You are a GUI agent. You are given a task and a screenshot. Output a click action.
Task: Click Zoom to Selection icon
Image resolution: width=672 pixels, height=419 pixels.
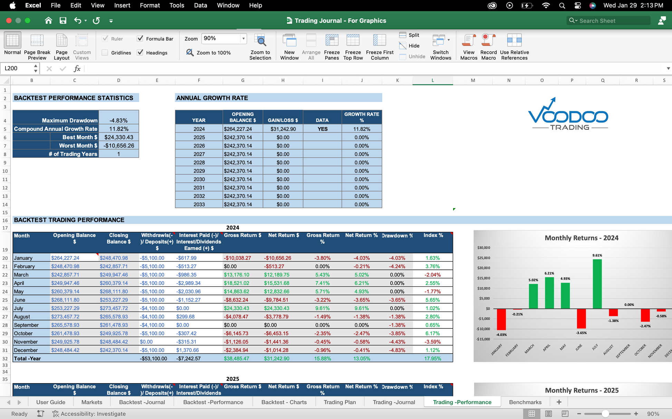[260, 41]
